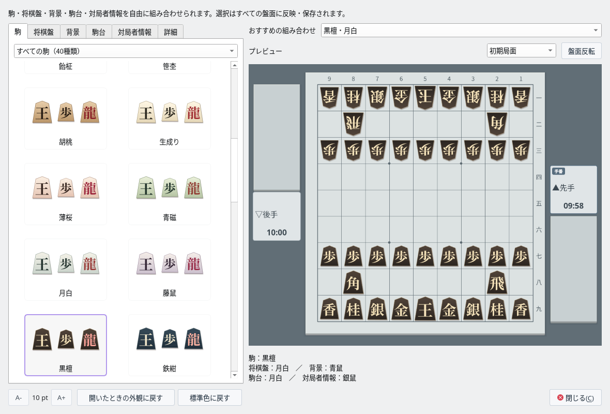Click the 先手 香 lance in column 9

coord(329,309)
